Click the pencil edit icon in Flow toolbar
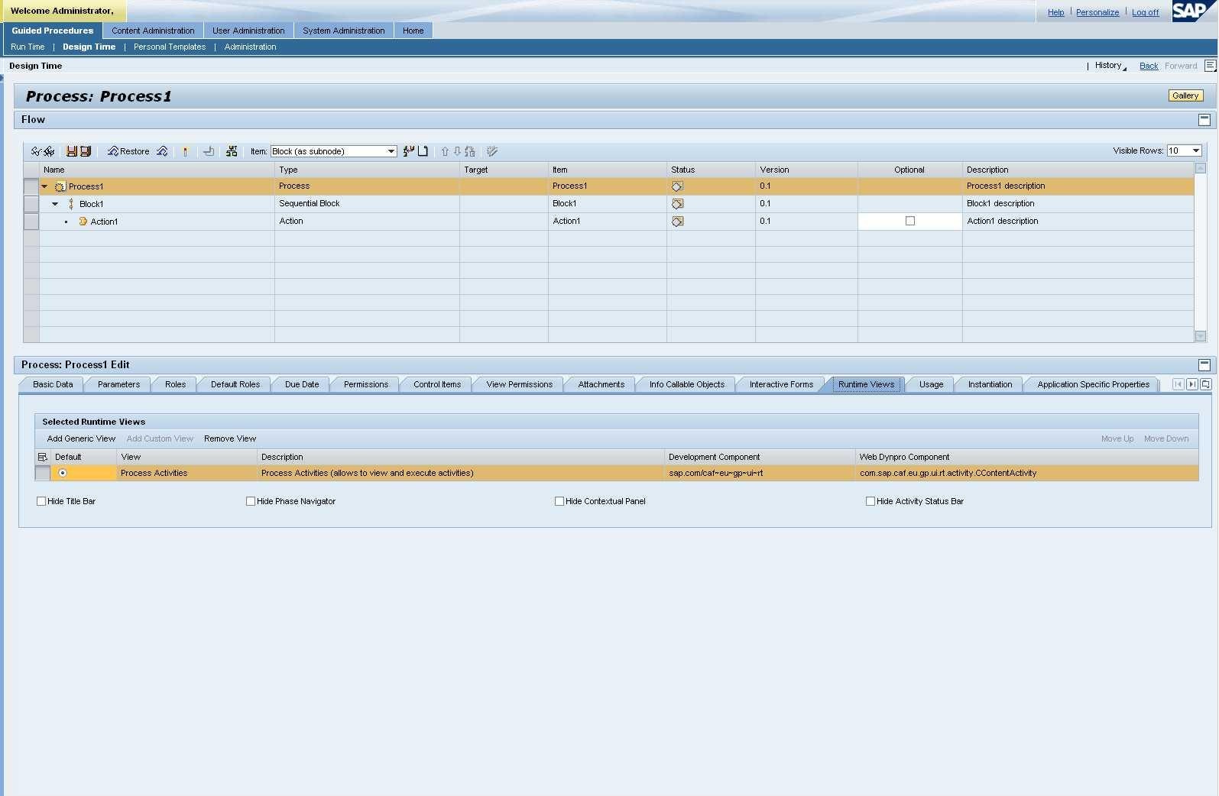The width and height of the screenshot is (1219, 796). point(492,151)
